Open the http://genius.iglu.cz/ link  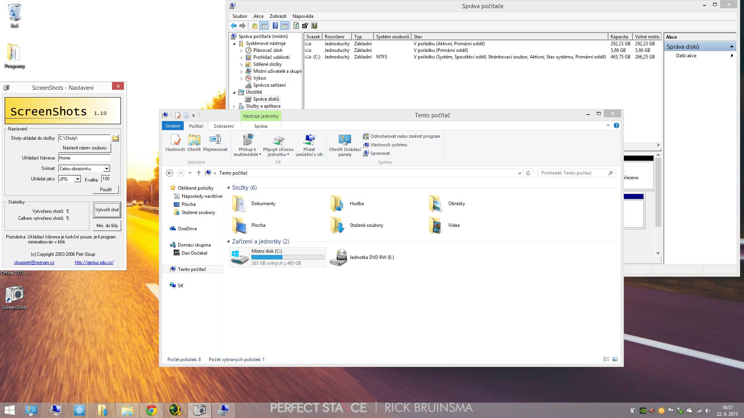tap(94, 262)
